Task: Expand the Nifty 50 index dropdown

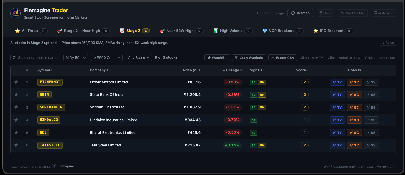Action: coord(76,58)
